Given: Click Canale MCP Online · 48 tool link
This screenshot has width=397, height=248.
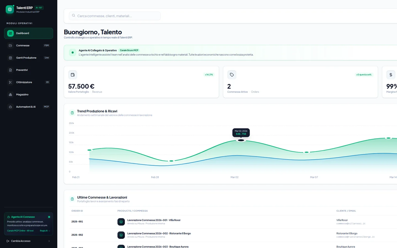Looking at the screenshot, I should point(20,231).
